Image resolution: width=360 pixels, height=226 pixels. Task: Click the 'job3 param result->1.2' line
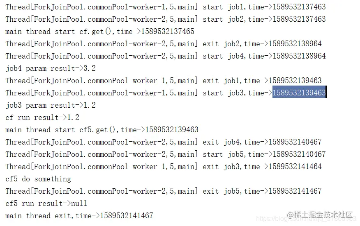[51, 105]
